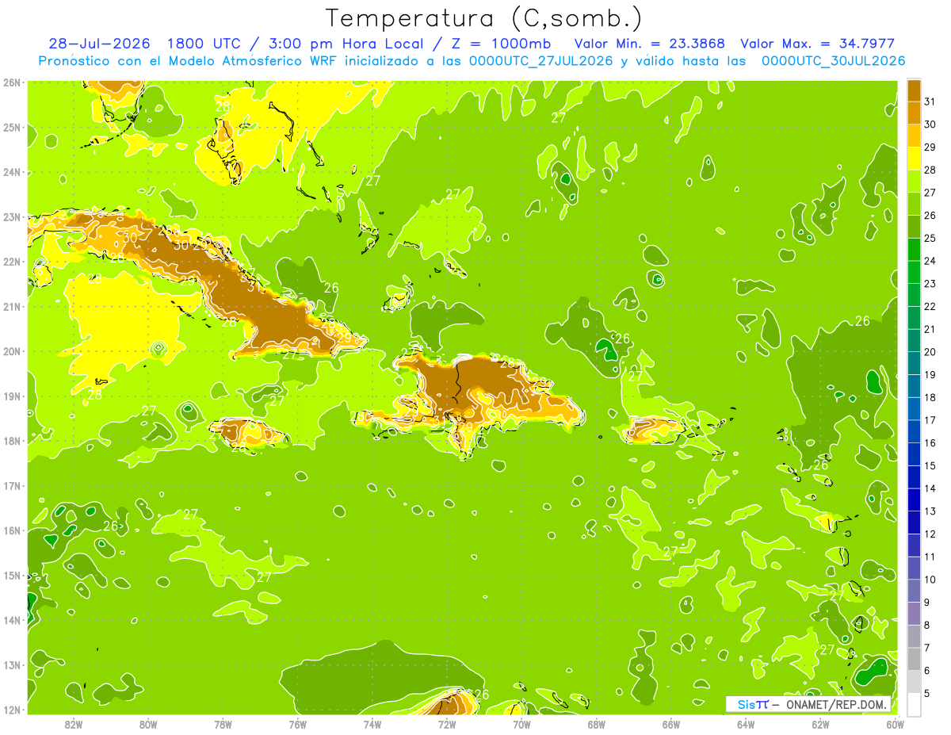Click the color bar label "15"
The height and width of the screenshot is (735, 951).
930,465
